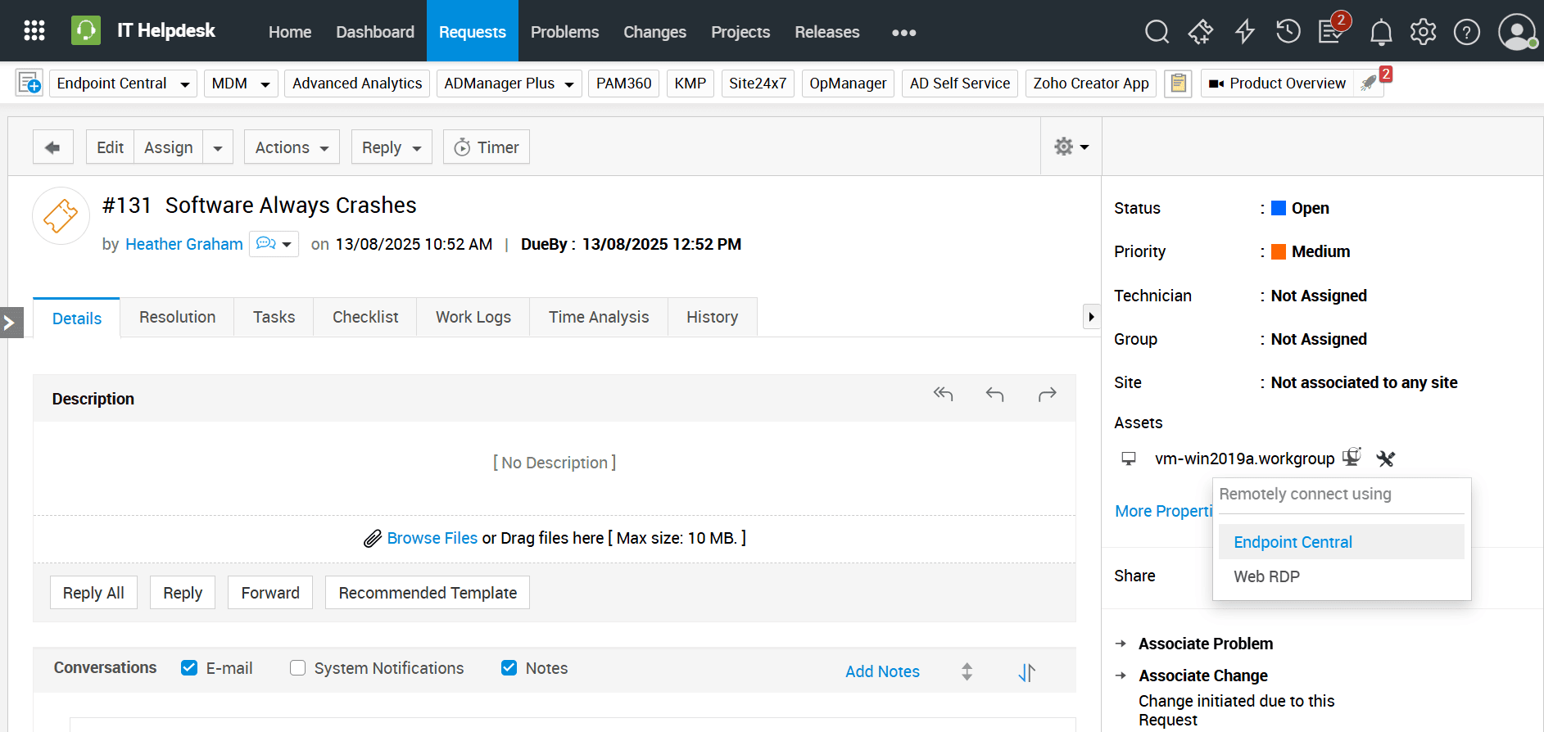Open the conversation dropdown beside Heather Graham
1544x732 pixels.
point(274,244)
